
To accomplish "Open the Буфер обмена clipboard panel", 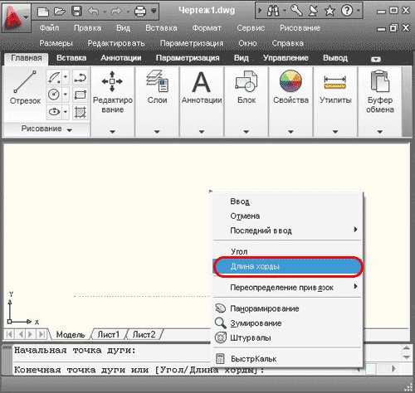I will (380, 81).
